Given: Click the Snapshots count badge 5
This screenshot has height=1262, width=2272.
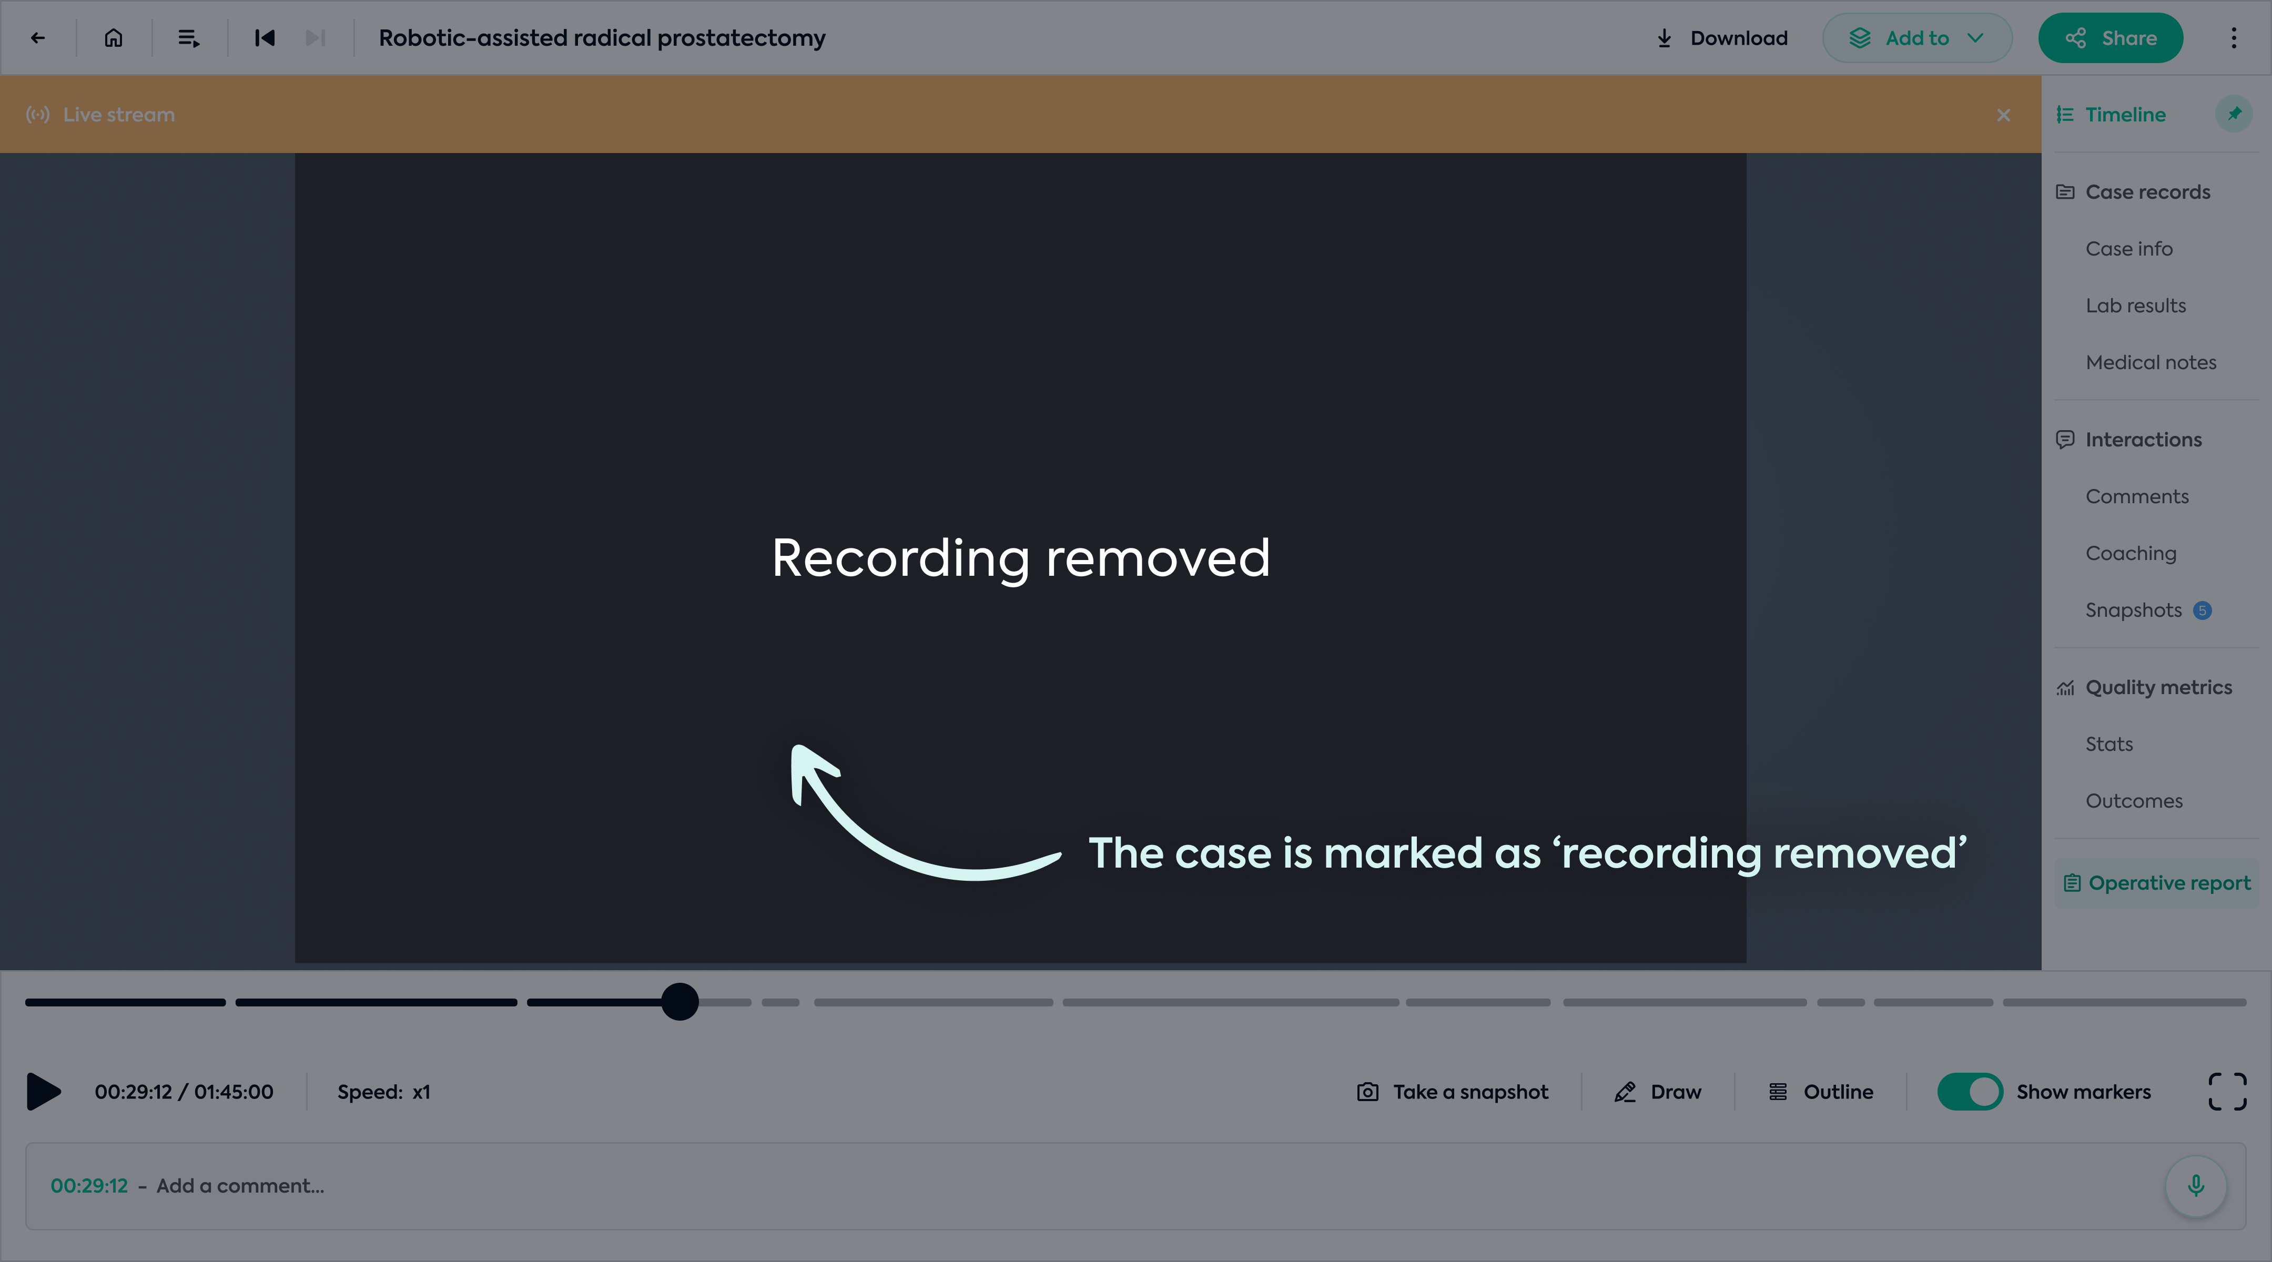Looking at the screenshot, I should [x=2203, y=610].
